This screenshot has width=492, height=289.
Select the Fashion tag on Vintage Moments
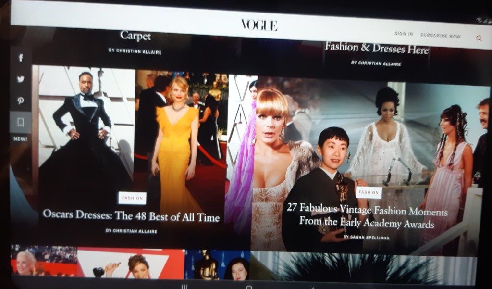369,192
